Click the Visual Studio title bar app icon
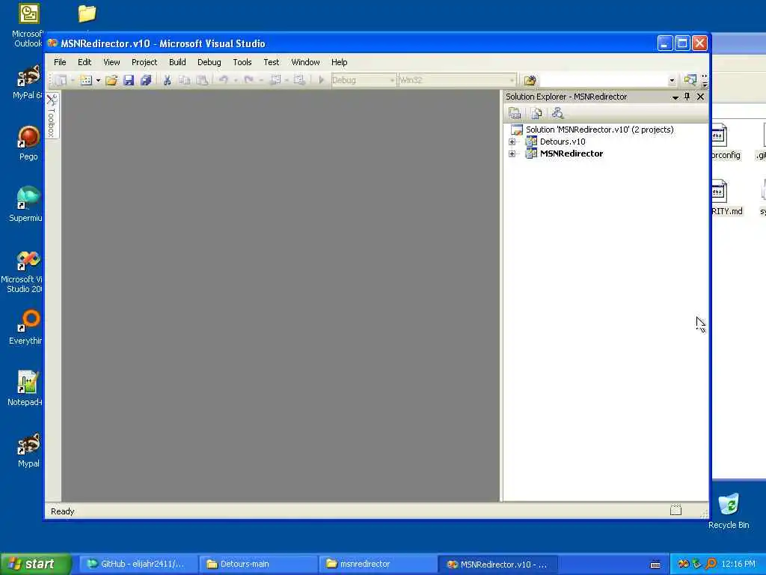The width and height of the screenshot is (766, 575). pos(52,43)
